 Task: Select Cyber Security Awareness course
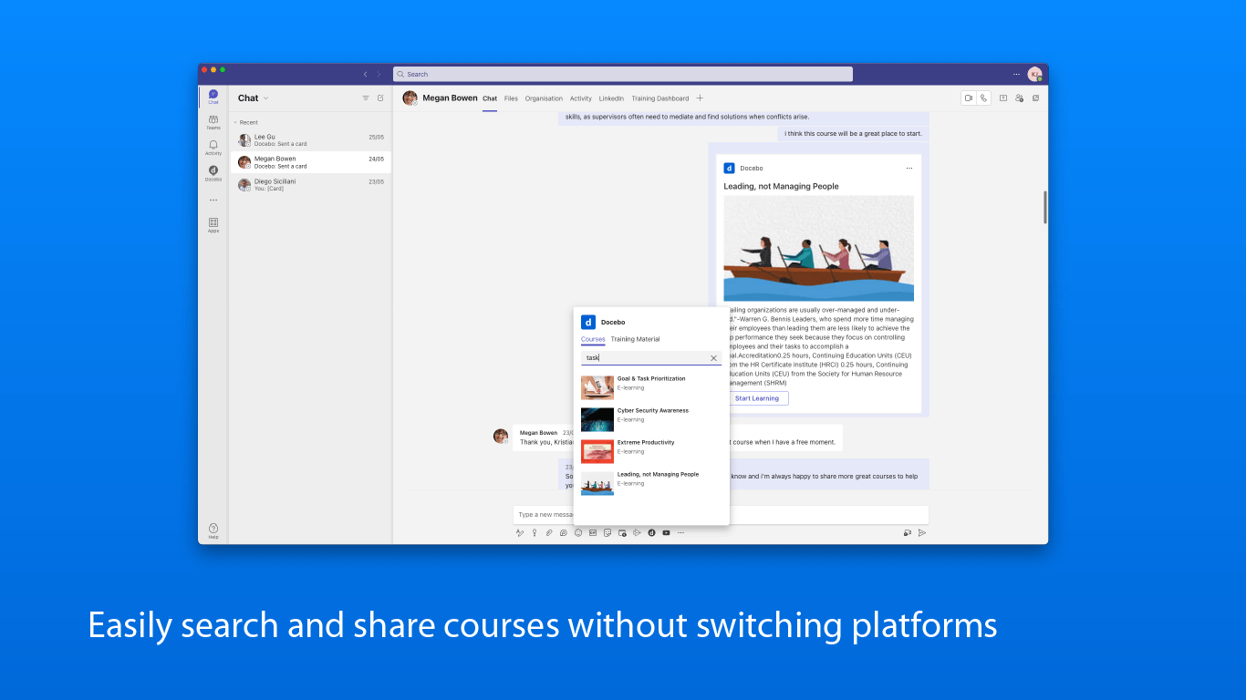point(651,419)
